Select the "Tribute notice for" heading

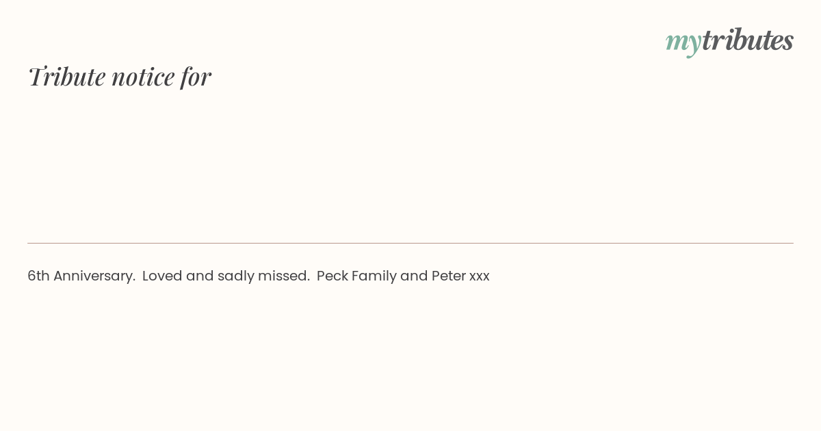pyautogui.click(x=119, y=77)
